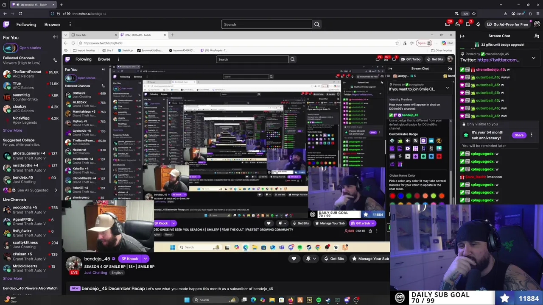Open the Windows Start button
The height and width of the screenshot is (305, 543).
coord(187,300)
